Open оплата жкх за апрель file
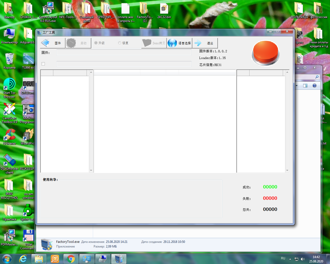Viewport: 330px width, 264px height. 125,12
